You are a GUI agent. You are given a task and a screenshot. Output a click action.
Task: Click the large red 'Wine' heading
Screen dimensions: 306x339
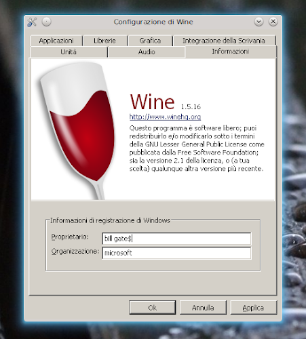point(152,102)
